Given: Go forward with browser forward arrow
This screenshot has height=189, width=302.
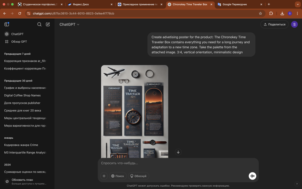Looking at the screenshot, I should coord(12,13).
